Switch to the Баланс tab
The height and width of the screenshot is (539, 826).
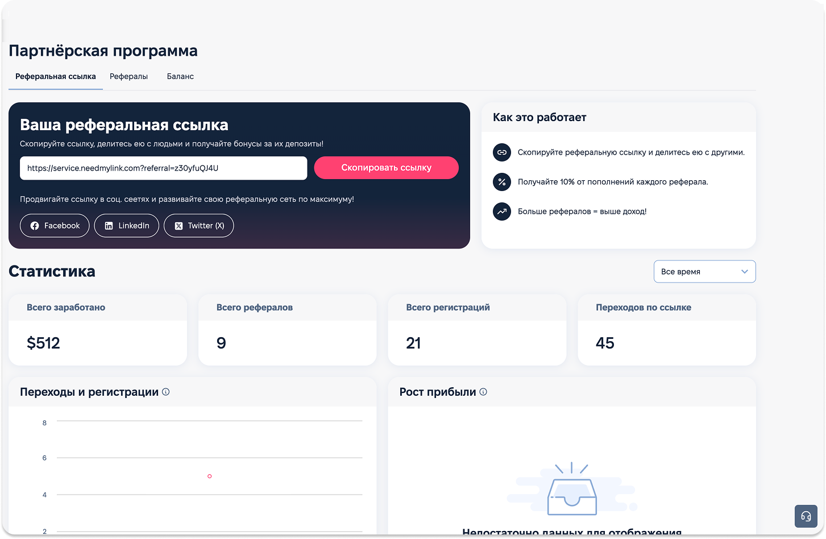(180, 76)
